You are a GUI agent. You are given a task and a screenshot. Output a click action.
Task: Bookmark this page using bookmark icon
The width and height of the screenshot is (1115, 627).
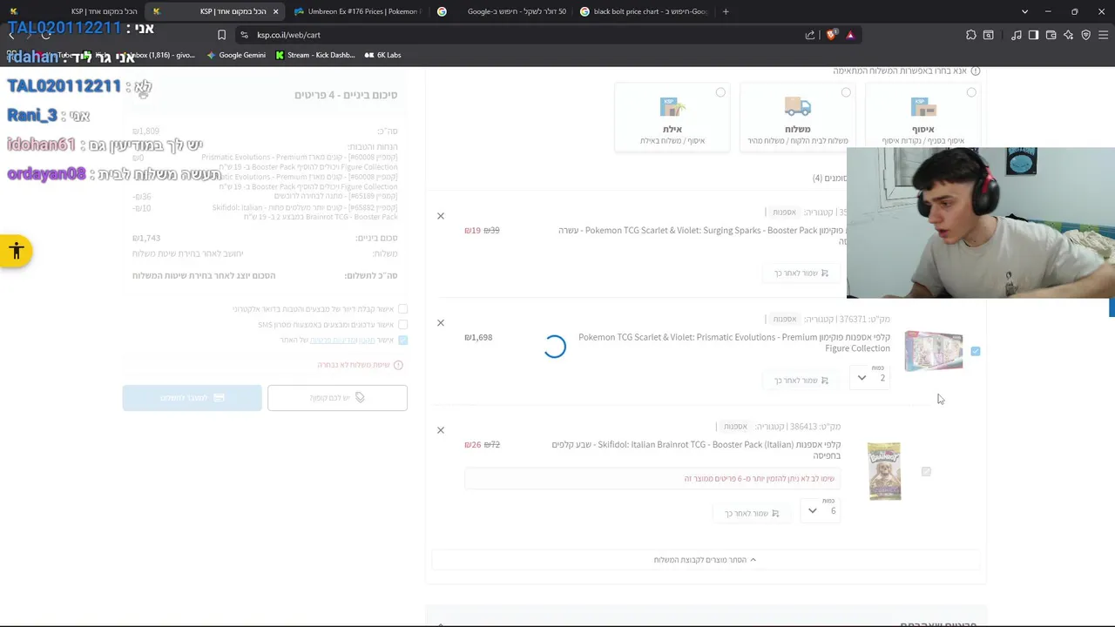click(x=221, y=35)
